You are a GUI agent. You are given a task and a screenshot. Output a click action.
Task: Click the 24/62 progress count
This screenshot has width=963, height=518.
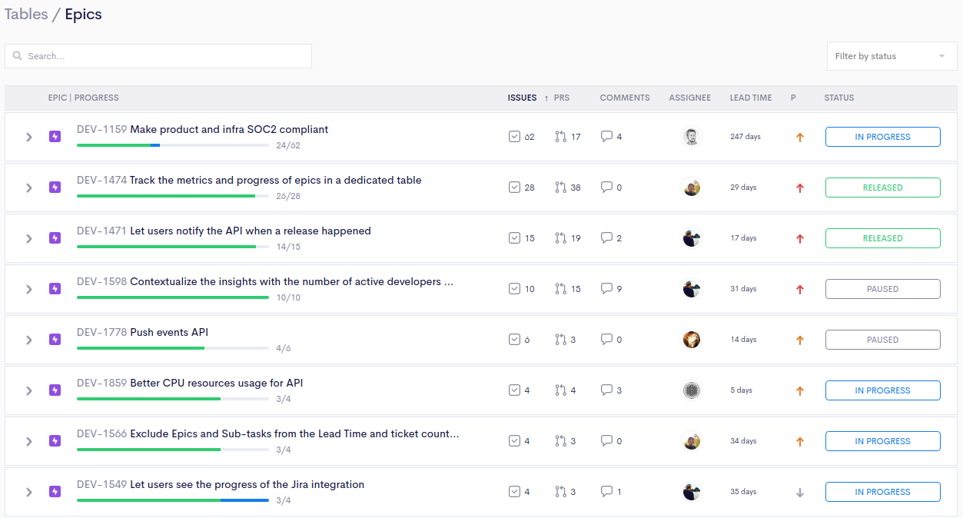pos(288,145)
